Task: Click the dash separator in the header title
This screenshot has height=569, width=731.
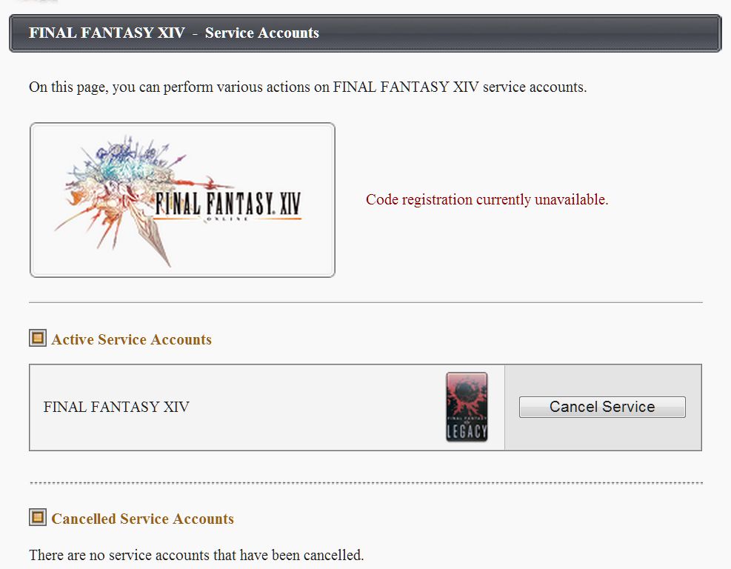Action: pos(195,33)
